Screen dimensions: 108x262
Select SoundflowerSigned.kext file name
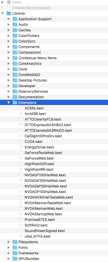[45, 231]
